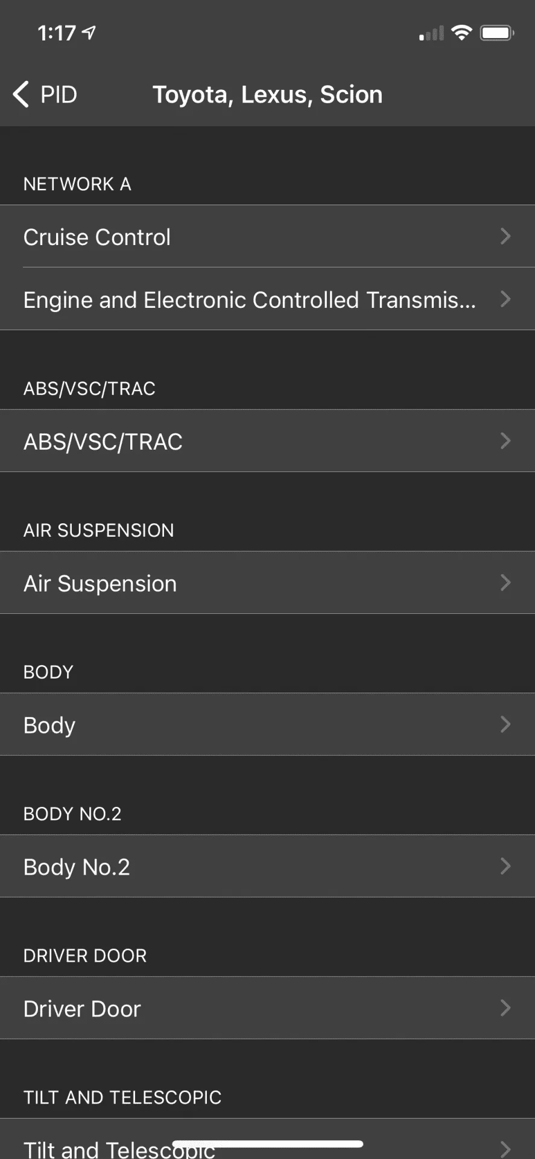Tap chevron on Engine and Transmission row
This screenshot has height=1159, width=535.
point(505,299)
